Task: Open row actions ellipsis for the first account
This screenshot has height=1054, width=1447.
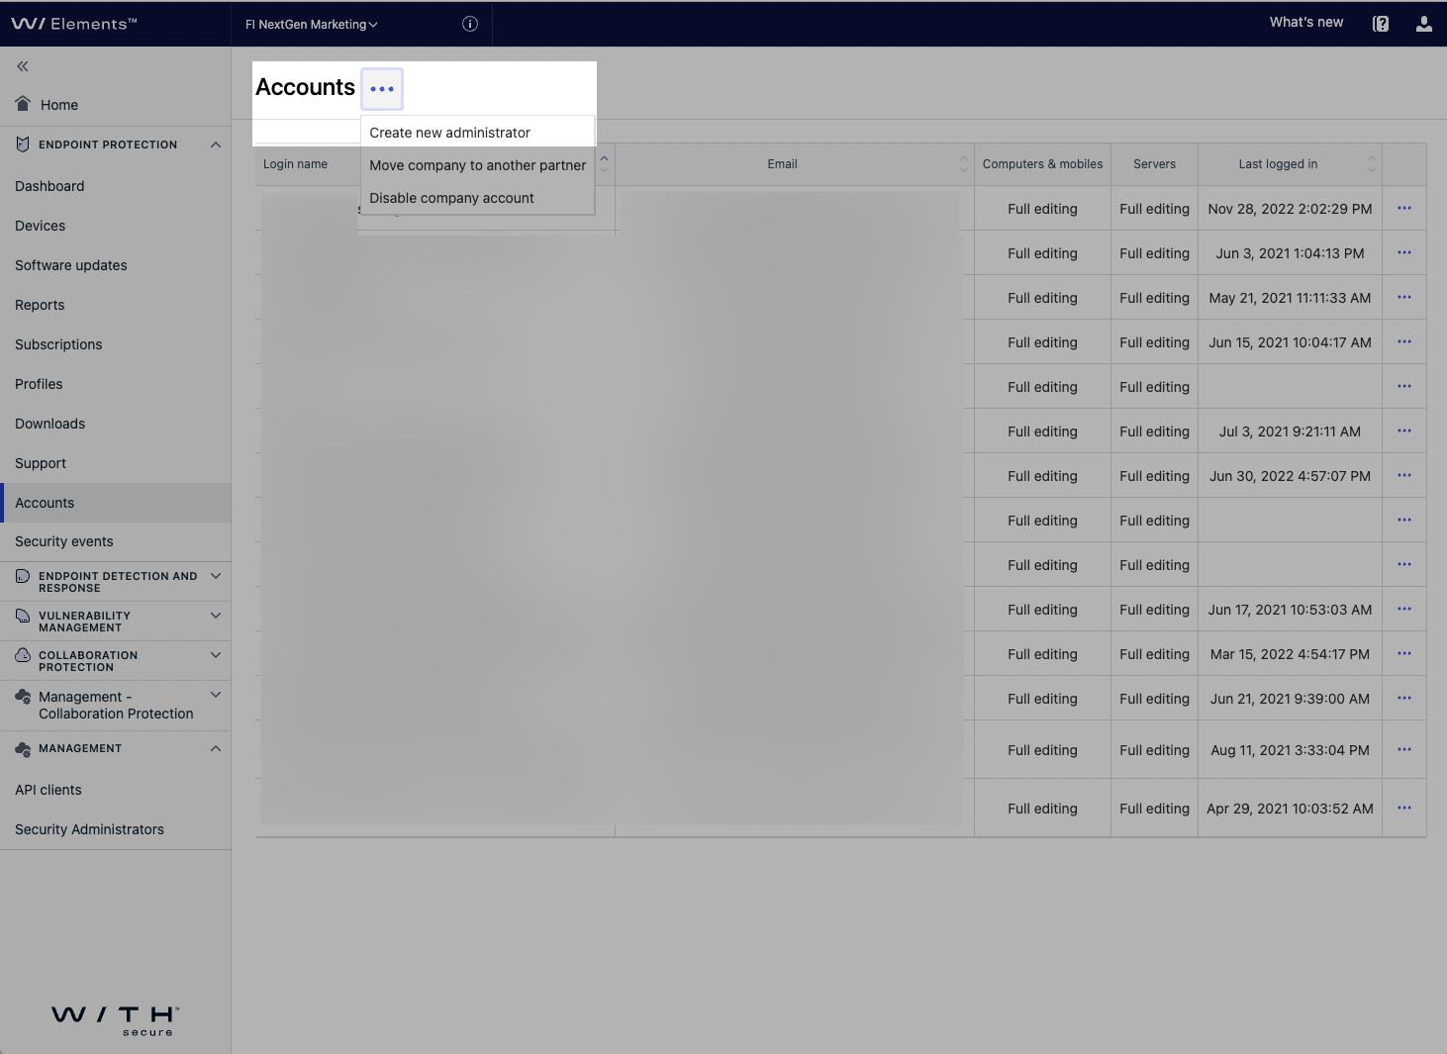Action: [1403, 208]
